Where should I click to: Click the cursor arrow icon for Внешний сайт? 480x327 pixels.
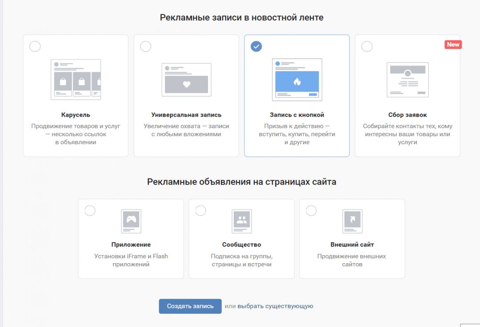point(352,221)
